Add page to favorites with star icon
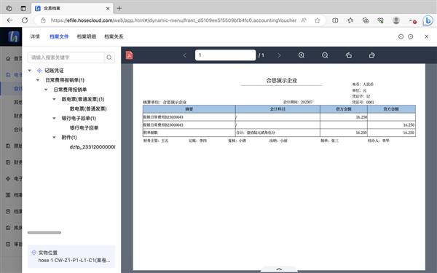 pyautogui.click(x=317, y=20)
